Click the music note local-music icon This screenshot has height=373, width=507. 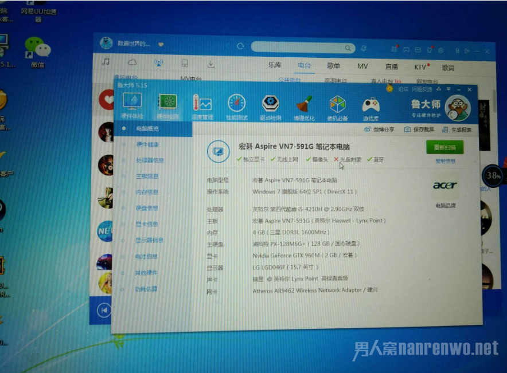click(106, 61)
